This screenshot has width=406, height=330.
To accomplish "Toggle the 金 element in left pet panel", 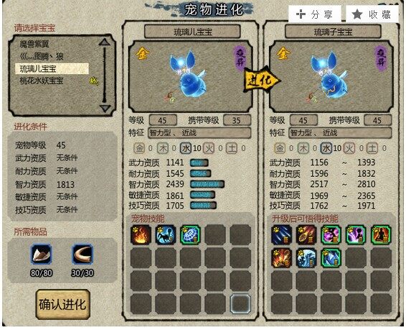I will 139,148.
